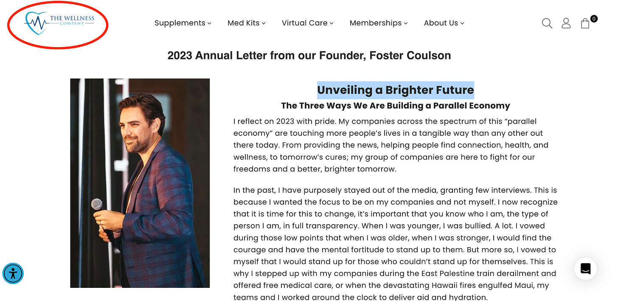Click the cart item count badge
This screenshot has width=618, height=301.
pyautogui.click(x=594, y=19)
